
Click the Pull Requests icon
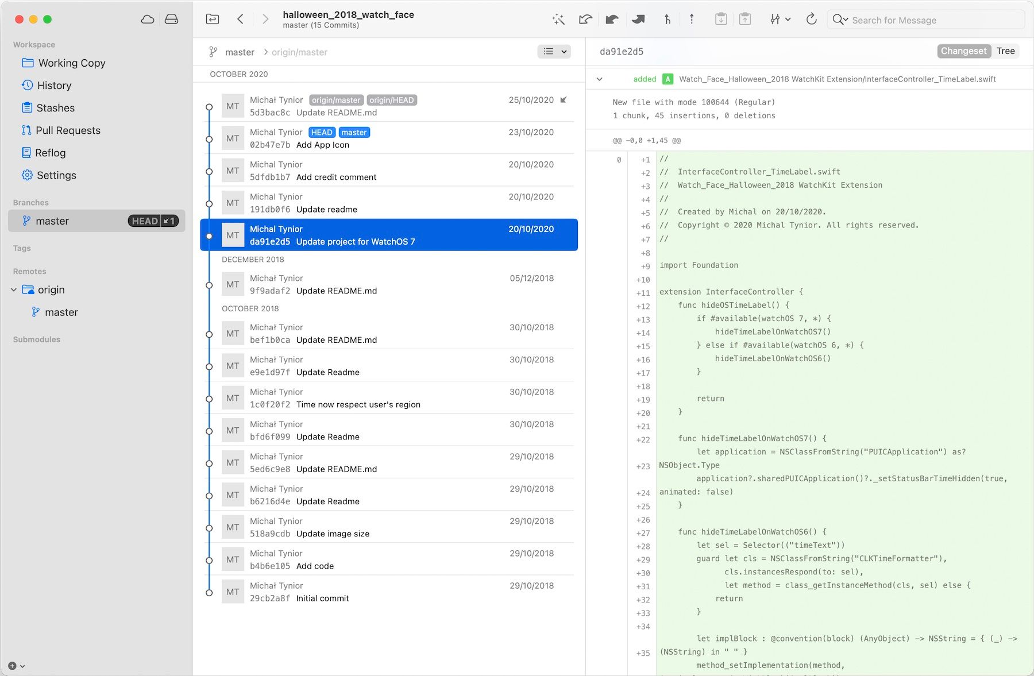26,130
